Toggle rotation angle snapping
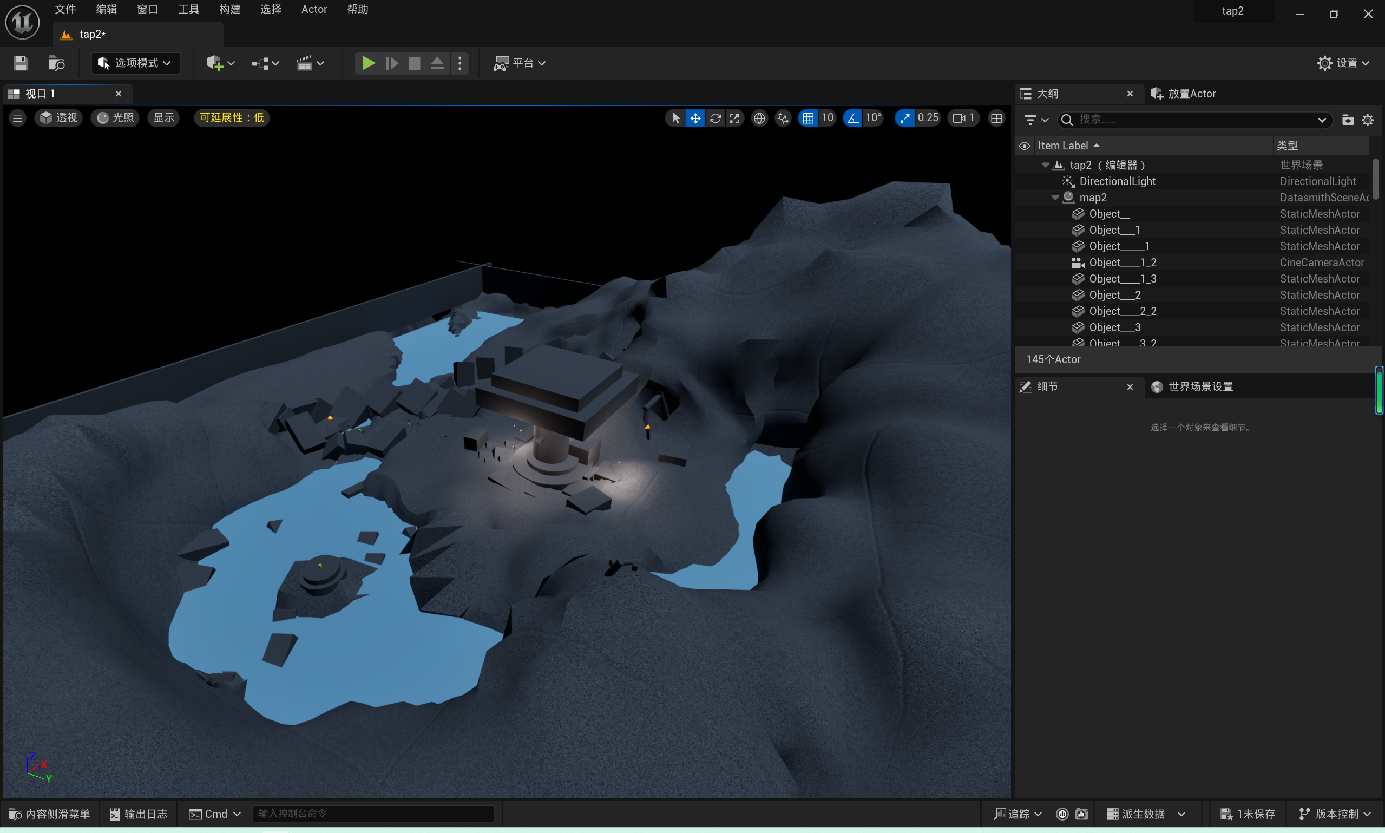 [x=852, y=118]
